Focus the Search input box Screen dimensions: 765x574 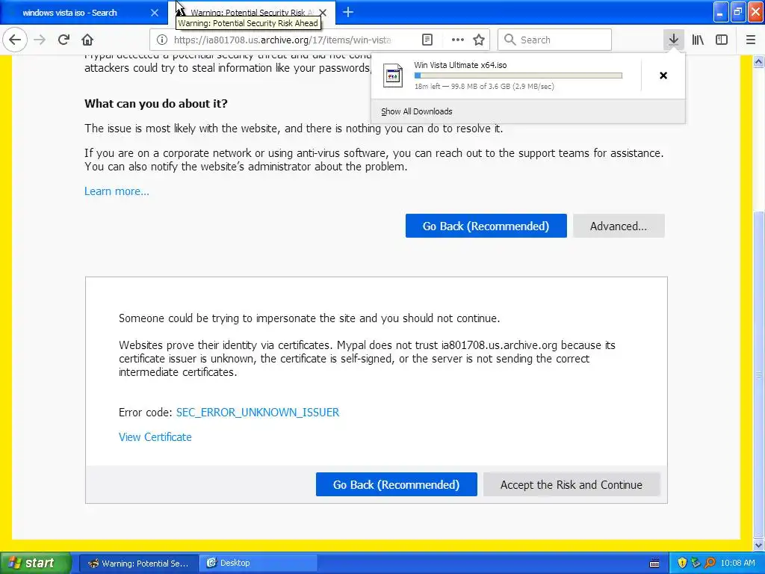pos(555,40)
